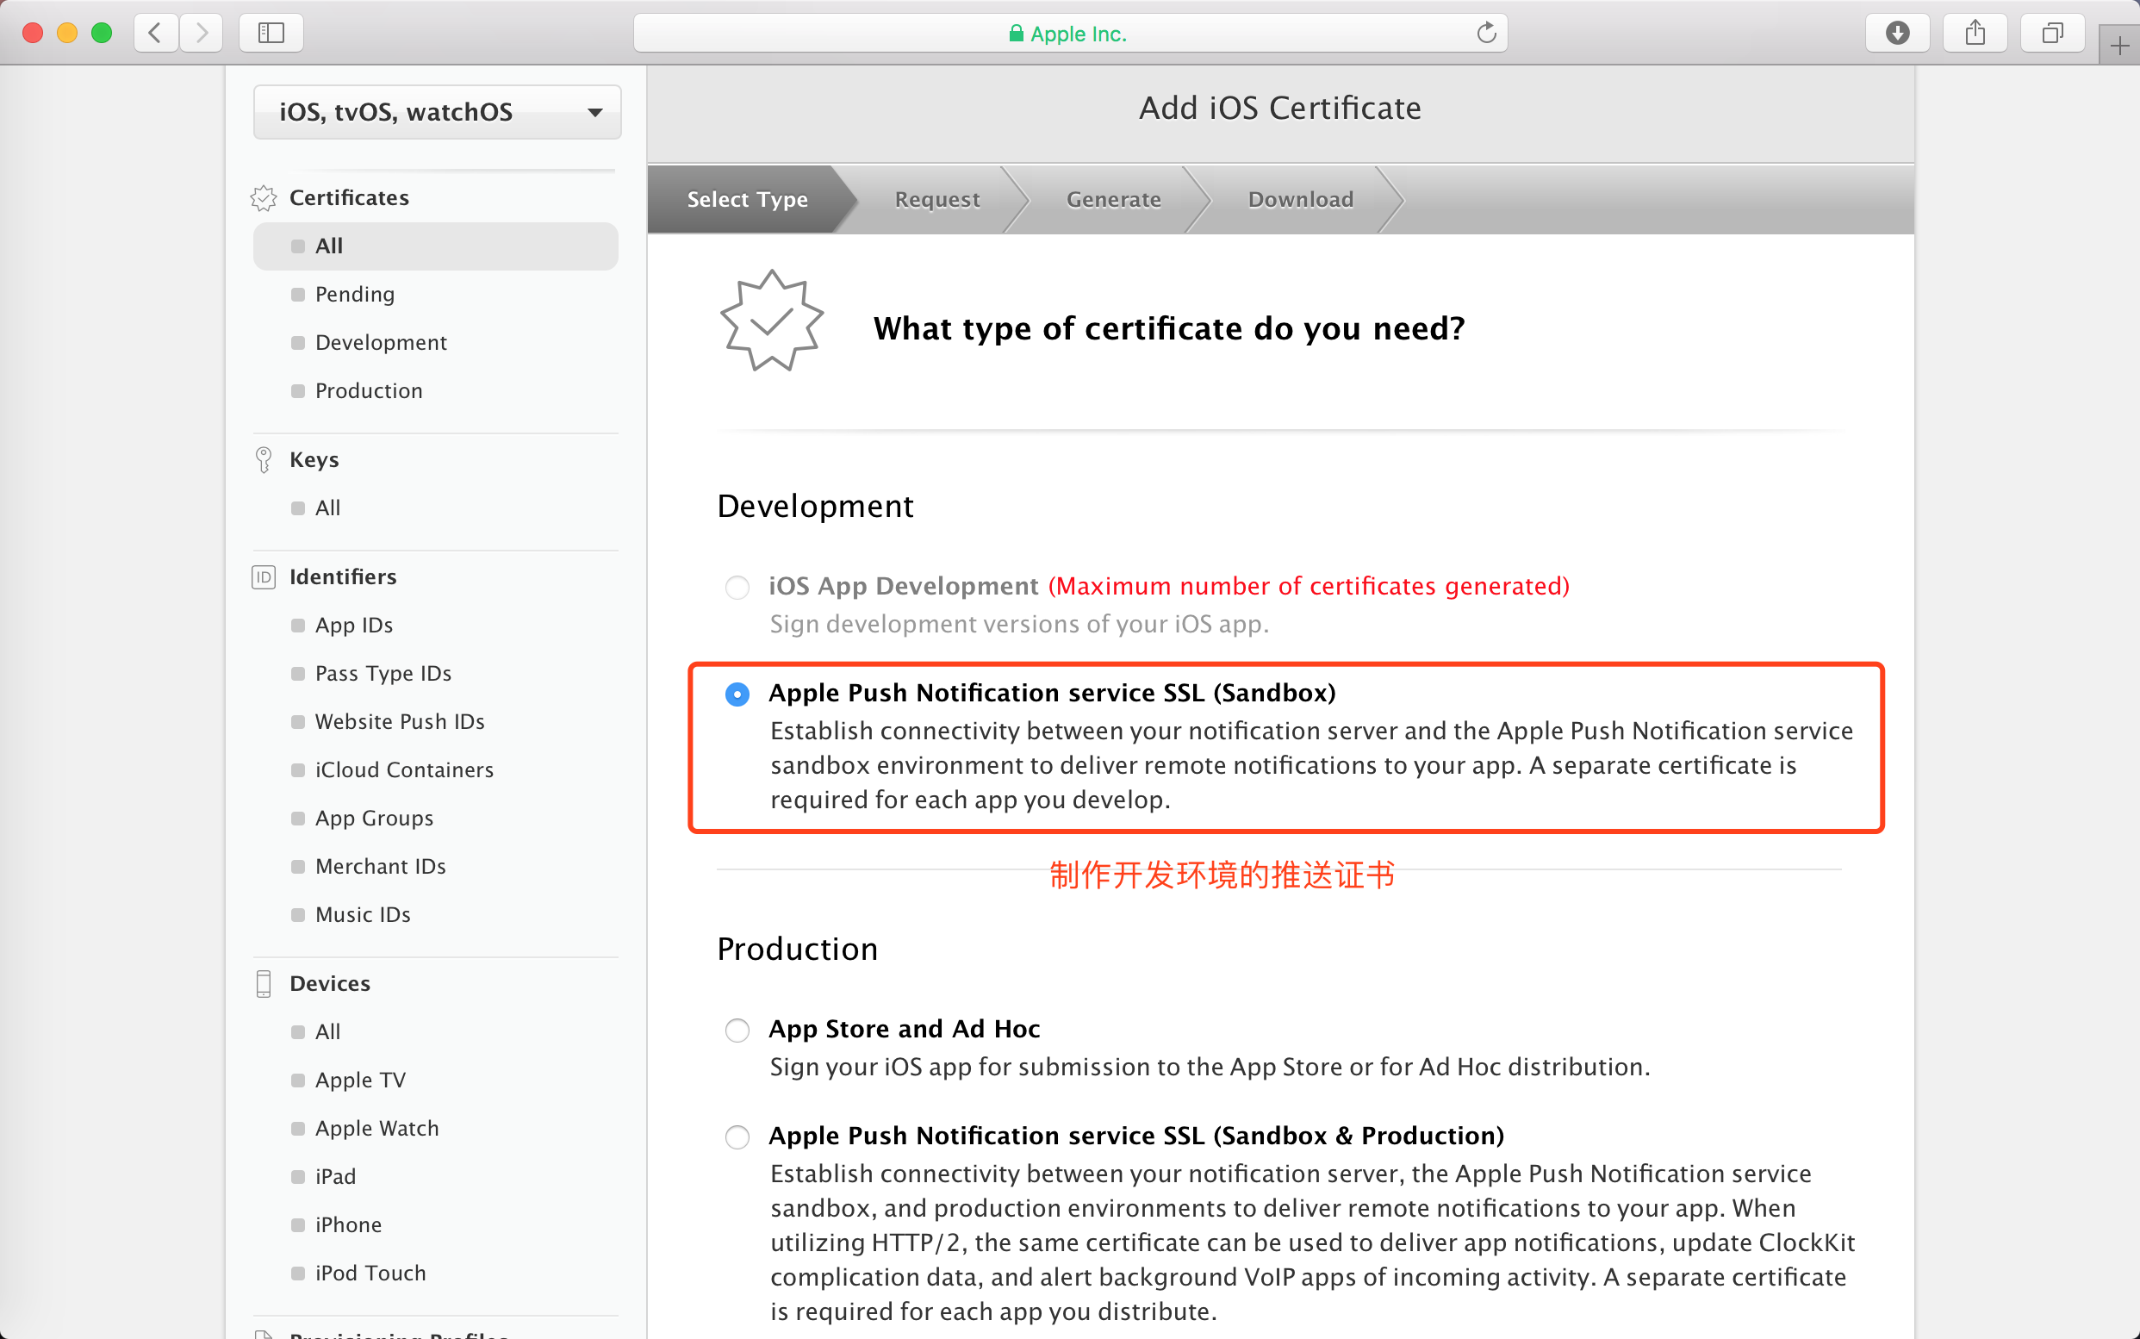This screenshot has height=1339, width=2140.
Task: Click the Keys section icon
Action: click(265, 460)
